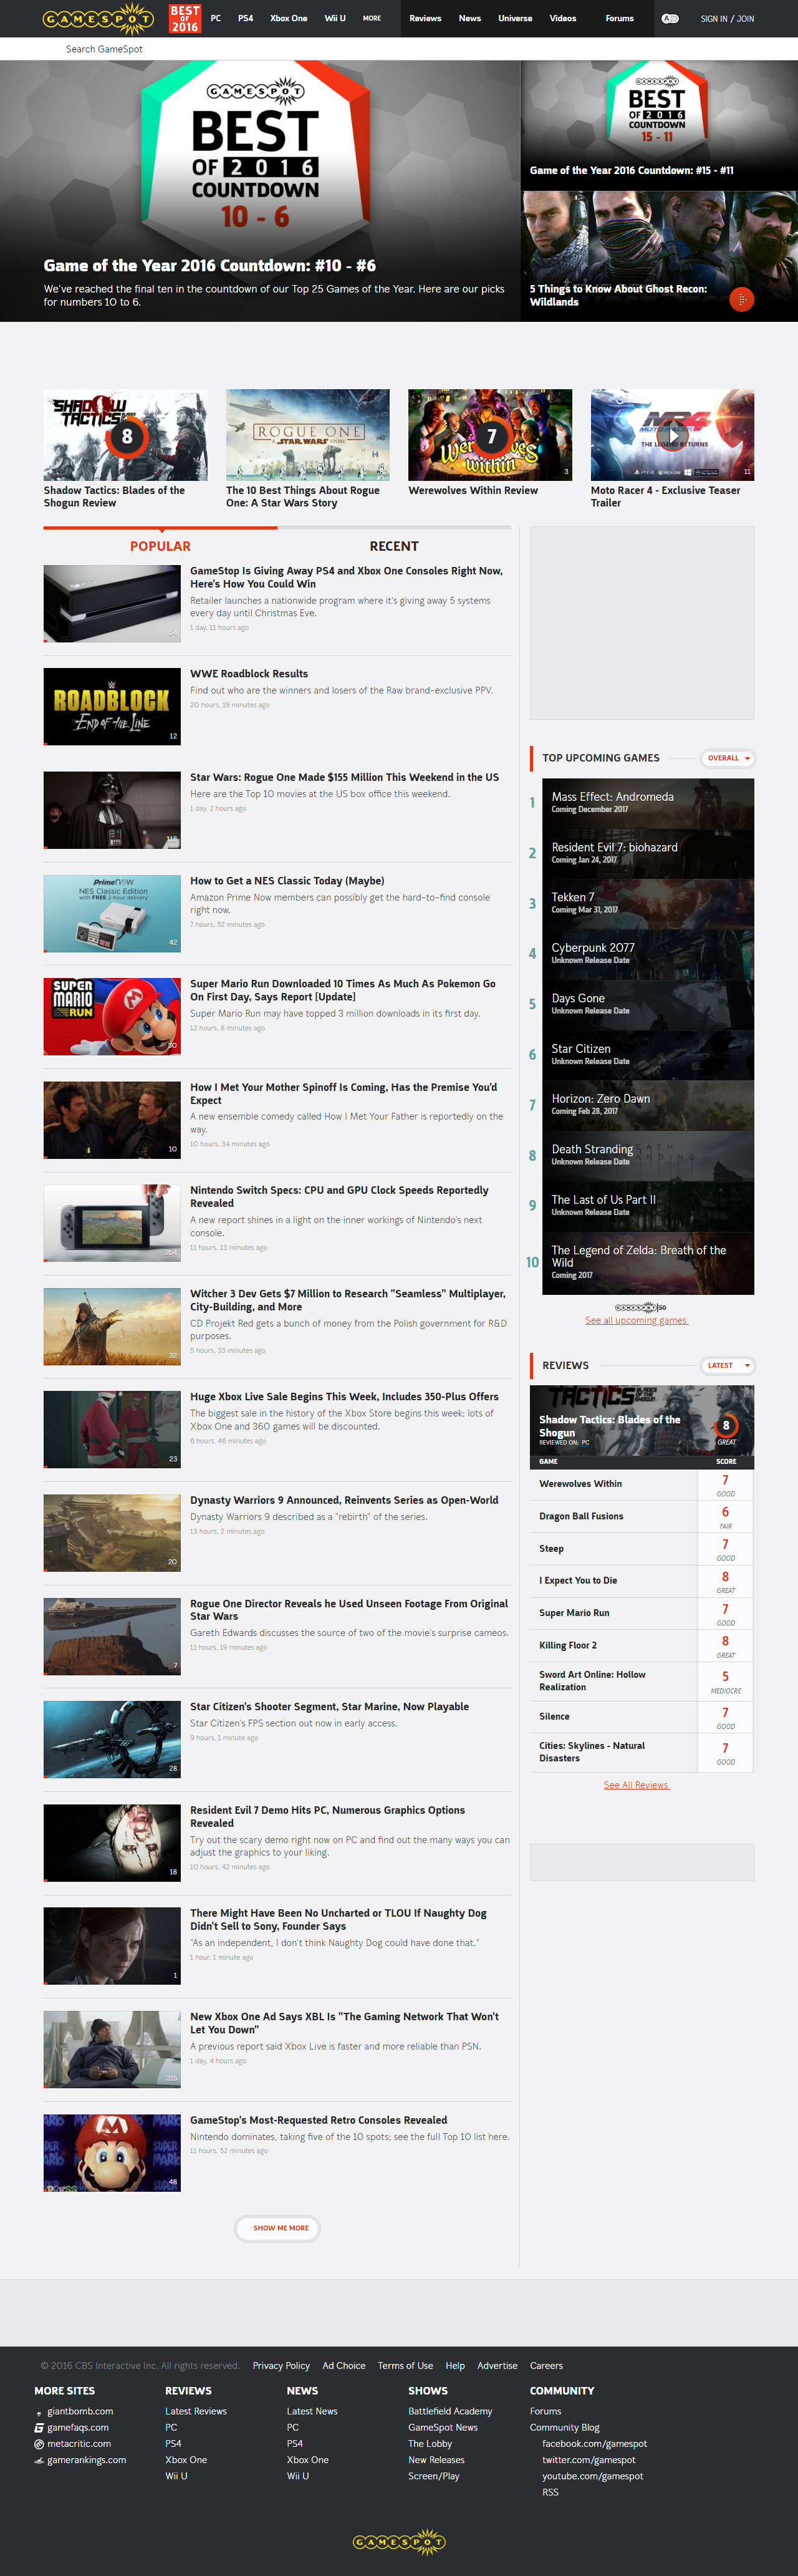This screenshot has height=2576, width=798.
Task: Click the small GameSpot GO logo below upcoming games
Action: click(x=640, y=1307)
